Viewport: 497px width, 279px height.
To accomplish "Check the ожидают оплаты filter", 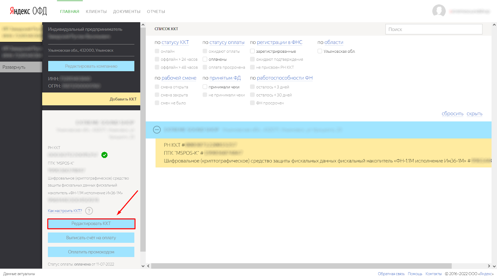I will click(205, 51).
